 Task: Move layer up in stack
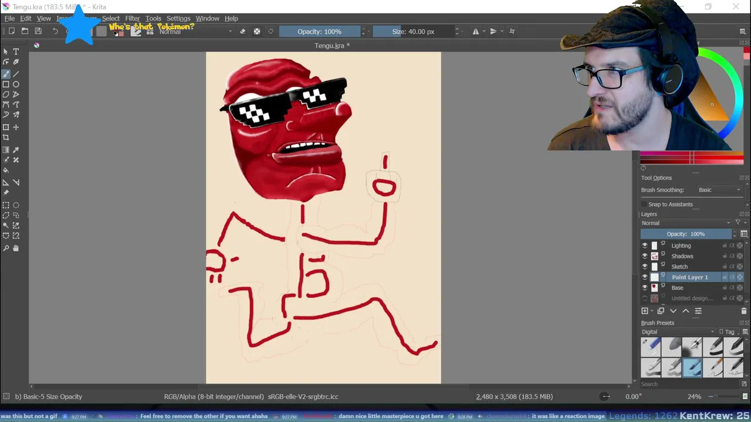pos(685,311)
